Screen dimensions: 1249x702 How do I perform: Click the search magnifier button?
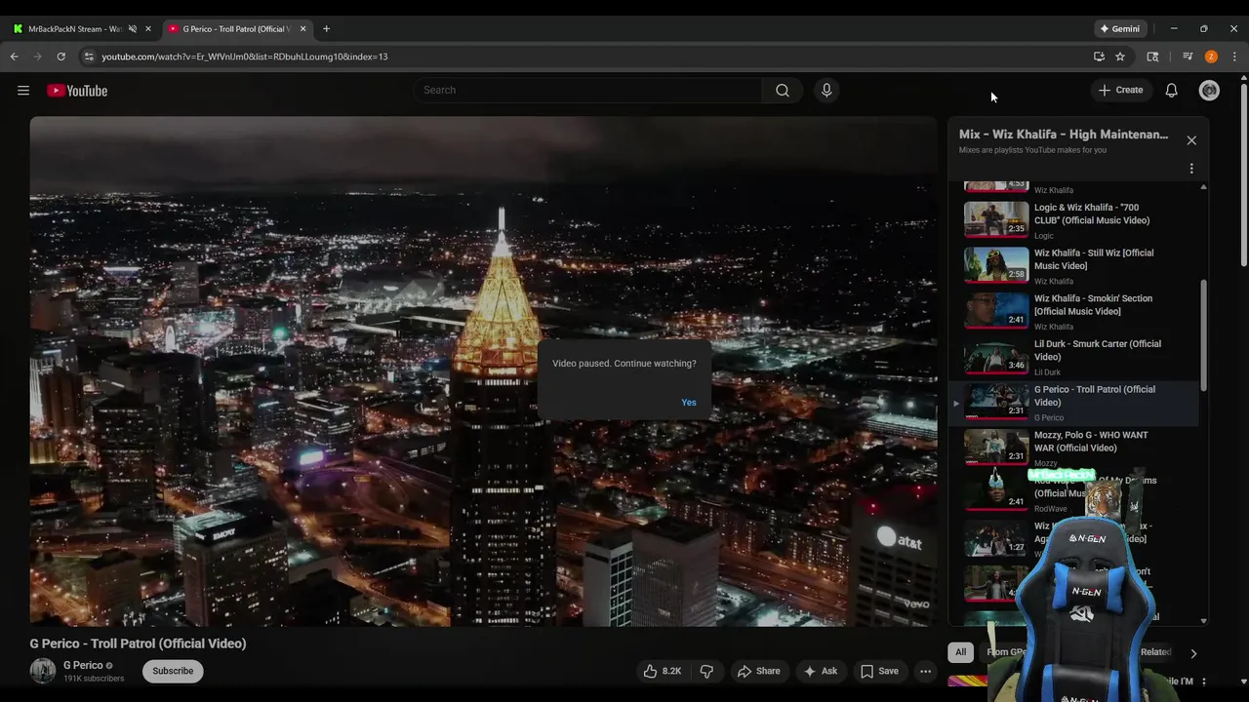click(x=783, y=90)
